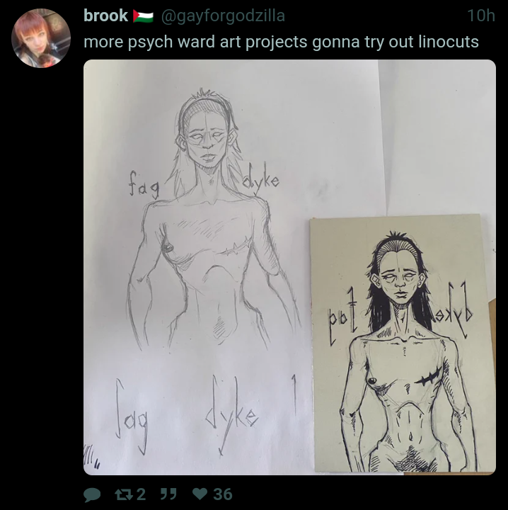Click the flag emoji beside brook's name
508x510 pixels.
[143, 16]
